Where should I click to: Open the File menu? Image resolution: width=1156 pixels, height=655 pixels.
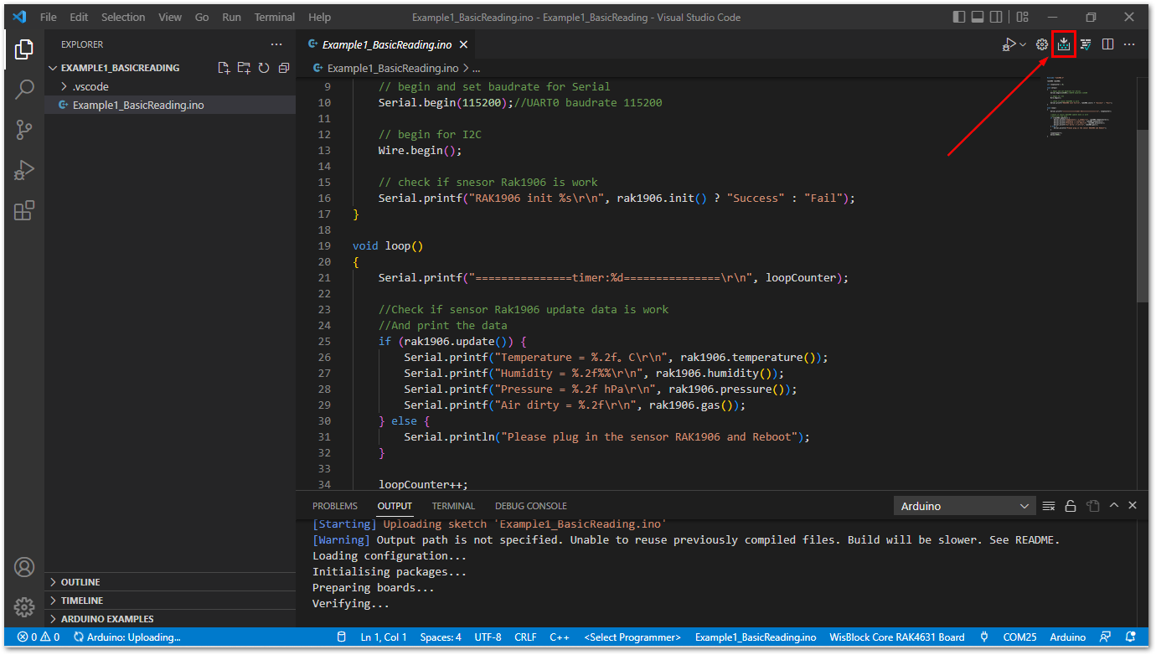49,17
